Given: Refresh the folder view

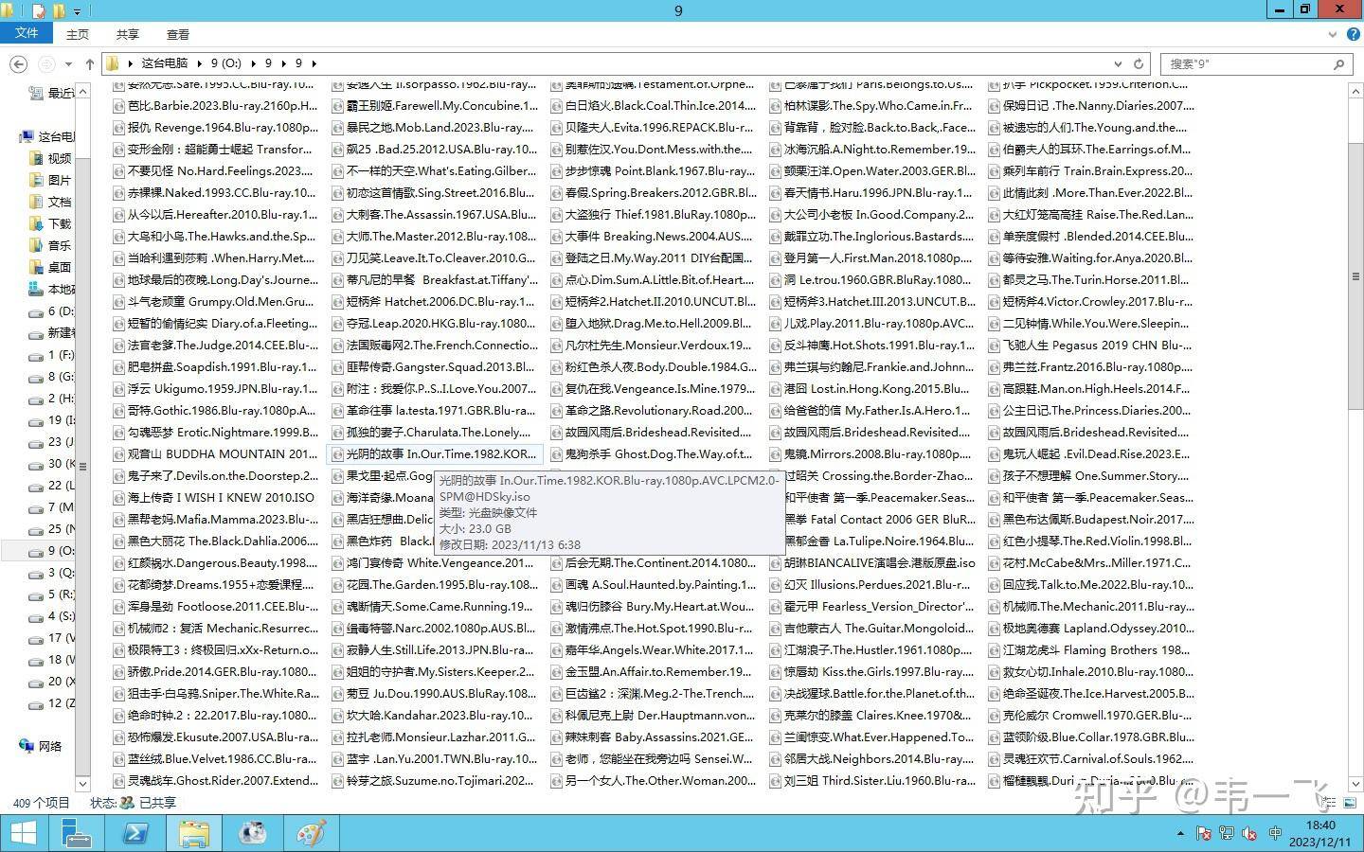Looking at the screenshot, I should coord(1139,63).
